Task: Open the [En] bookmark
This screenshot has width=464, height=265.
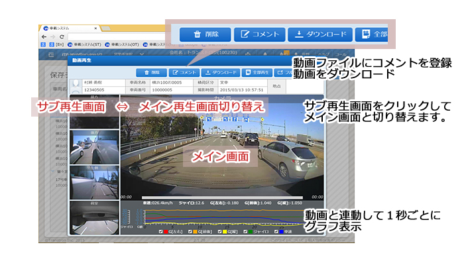Action: tap(56, 44)
